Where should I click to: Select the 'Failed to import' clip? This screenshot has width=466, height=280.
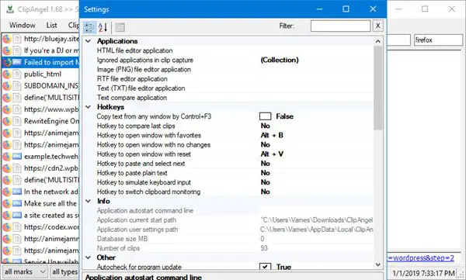(40, 62)
